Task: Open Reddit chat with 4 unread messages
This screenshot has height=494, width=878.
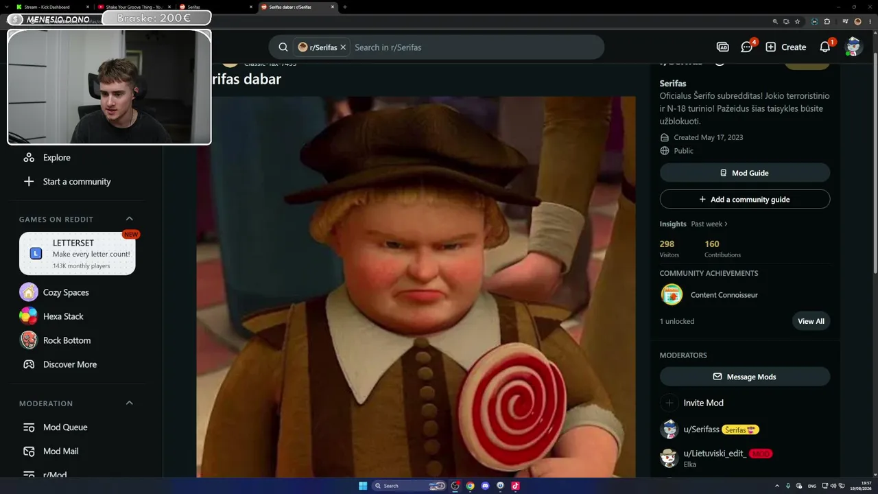Action: click(747, 47)
